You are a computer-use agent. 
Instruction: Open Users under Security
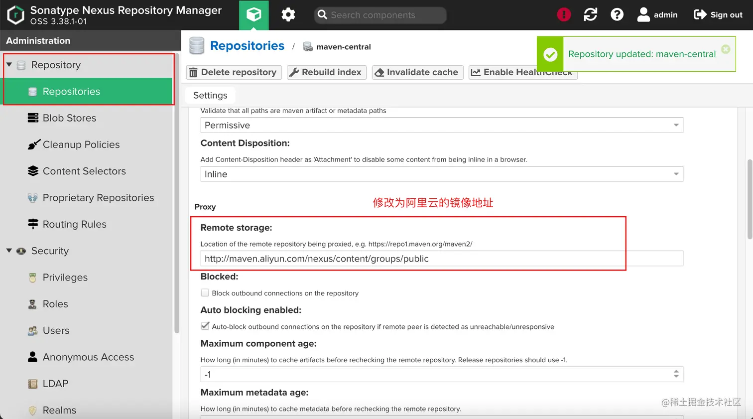pyautogui.click(x=56, y=330)
